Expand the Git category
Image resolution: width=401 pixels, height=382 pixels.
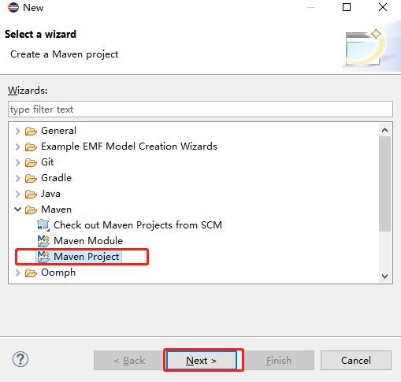point(17,162)
